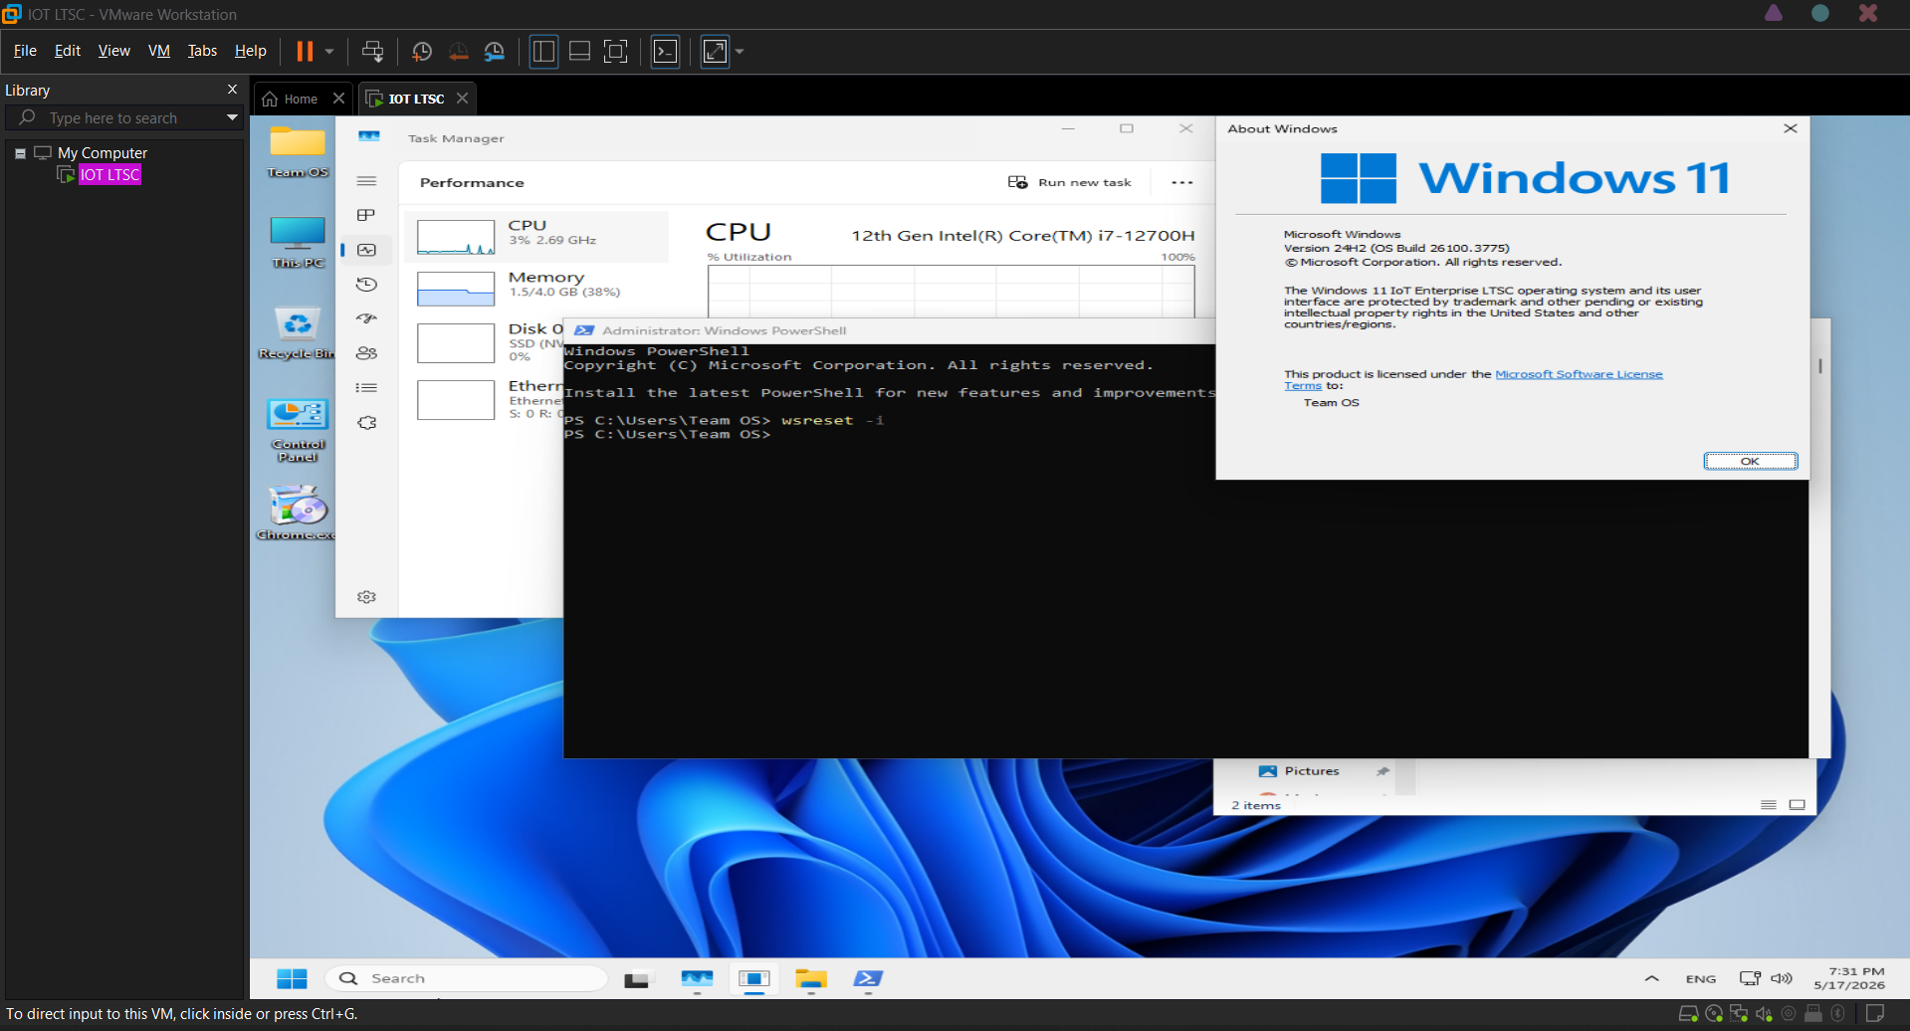This screenshot has width=1910, height=1031.
Task: Open the VM menu
Action: click(159, 51)
